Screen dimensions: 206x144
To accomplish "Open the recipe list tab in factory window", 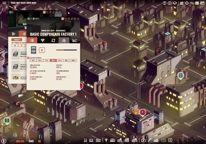I will [32, 40].
